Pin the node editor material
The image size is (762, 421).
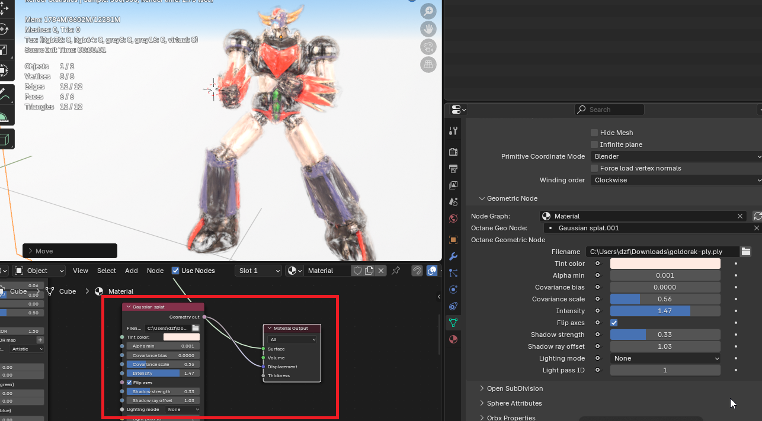click(396, 271)
